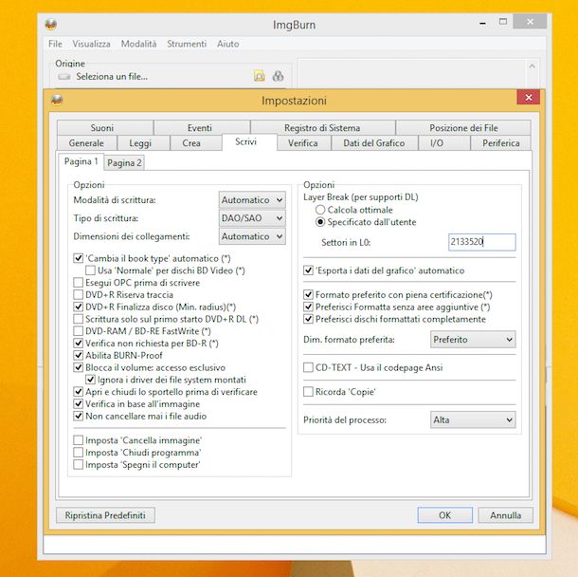Open Tipo di scrittura DAO/SAO dropdown
The width and height of the screenshot is (578, 577).
(252, 218)
